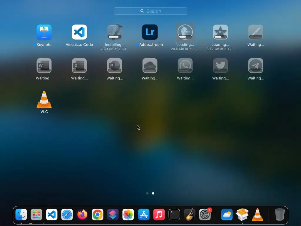Launch Music from the Dock
The height and width of the screenshot is (226, 301).
point(159,215)
